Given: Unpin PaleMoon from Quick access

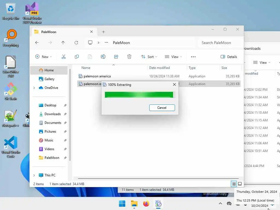Looking at the screenshot, I should click(65, 158).
